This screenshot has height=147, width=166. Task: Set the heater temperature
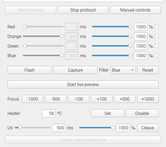108,113
